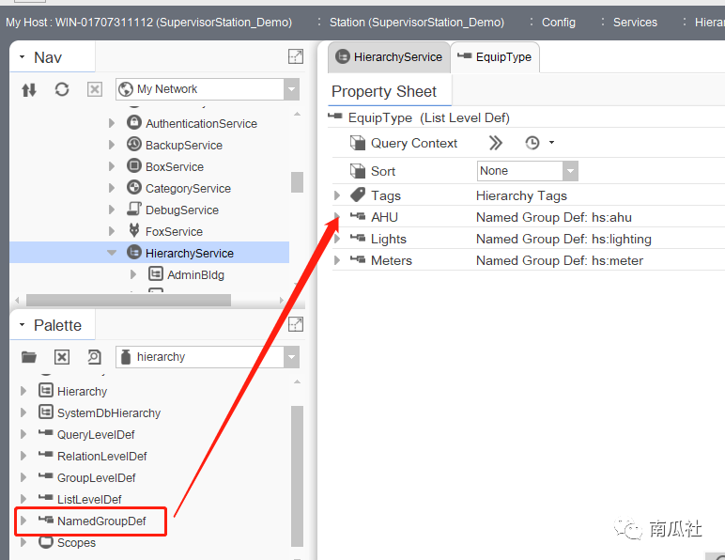The height and width of the screenshot is (560, 725).
Task: Switch to the HierarchyService tab
Action: 389,57
